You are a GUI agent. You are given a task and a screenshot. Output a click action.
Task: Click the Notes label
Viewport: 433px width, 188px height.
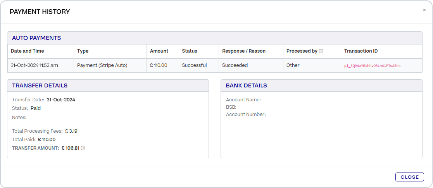click(19, 118)
